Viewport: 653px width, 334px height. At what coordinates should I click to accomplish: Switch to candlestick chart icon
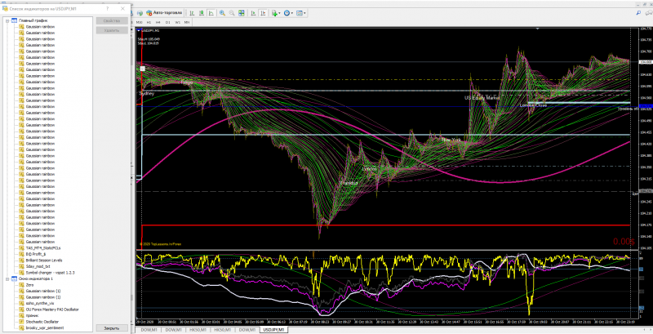(202, 13)
